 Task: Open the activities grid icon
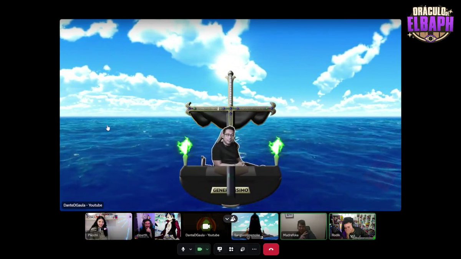coord(231,249)
